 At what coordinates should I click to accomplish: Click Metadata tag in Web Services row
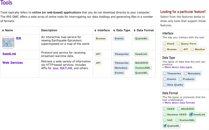121,68
